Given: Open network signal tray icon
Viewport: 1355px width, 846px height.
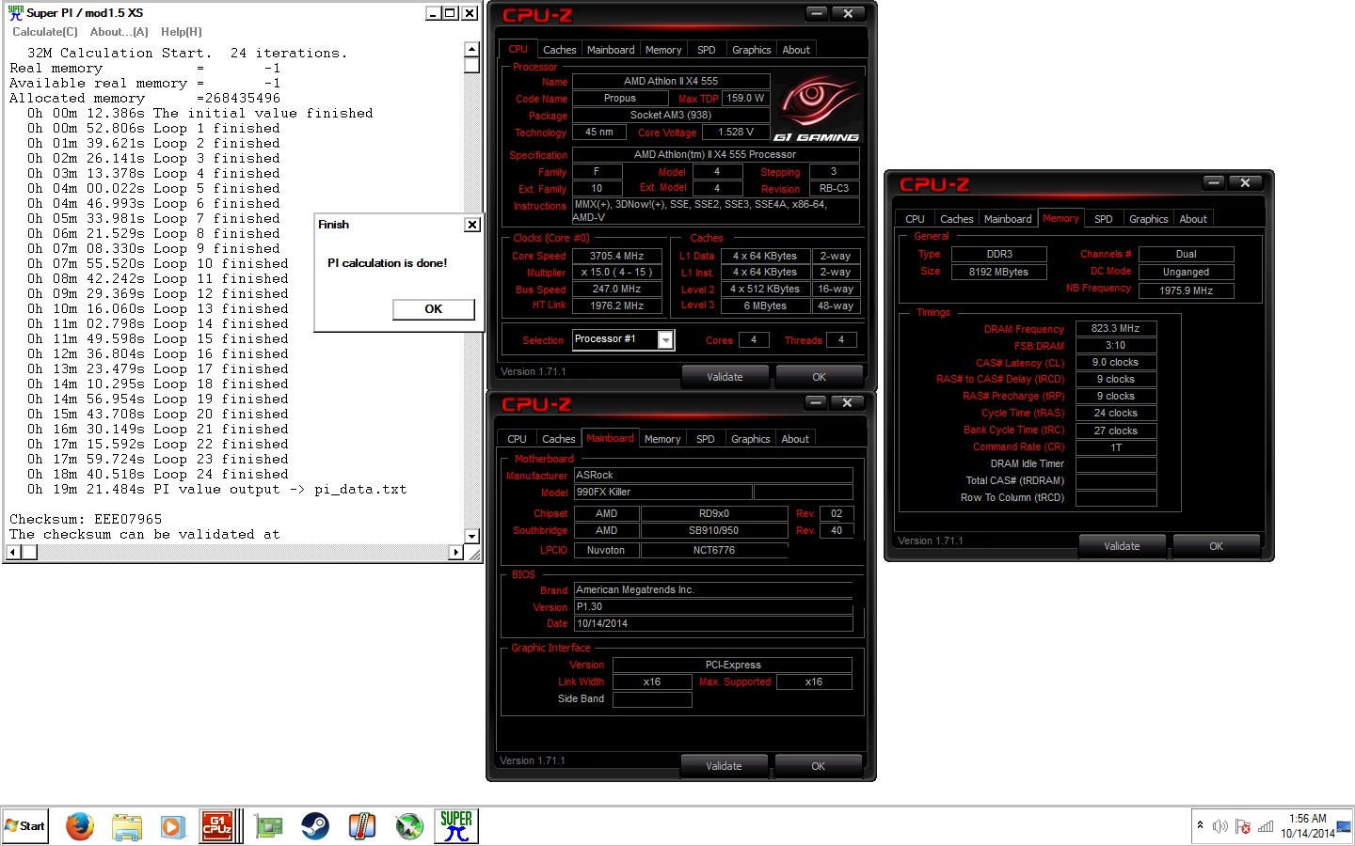Looking at the screenshot, I should [1266, 826].
